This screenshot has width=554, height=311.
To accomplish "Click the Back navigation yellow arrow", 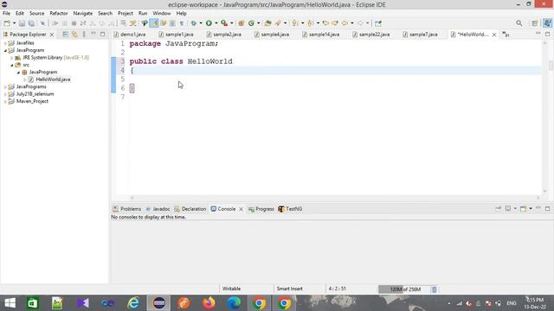I will (345, 23).
